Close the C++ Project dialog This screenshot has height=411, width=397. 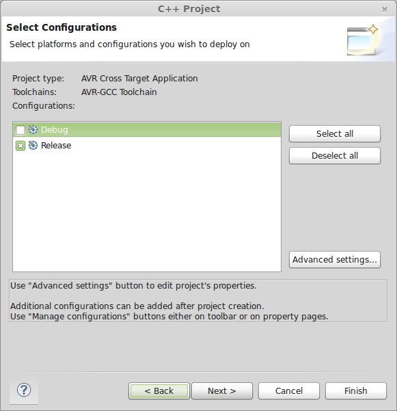tap(385, 10)
